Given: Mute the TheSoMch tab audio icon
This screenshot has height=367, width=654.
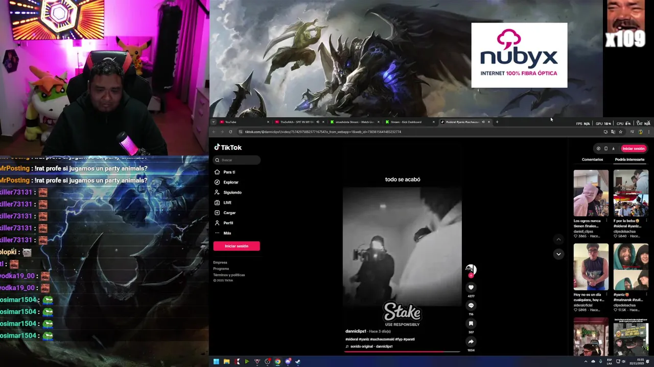Looking at the screenshot, I should pos(317,122).
